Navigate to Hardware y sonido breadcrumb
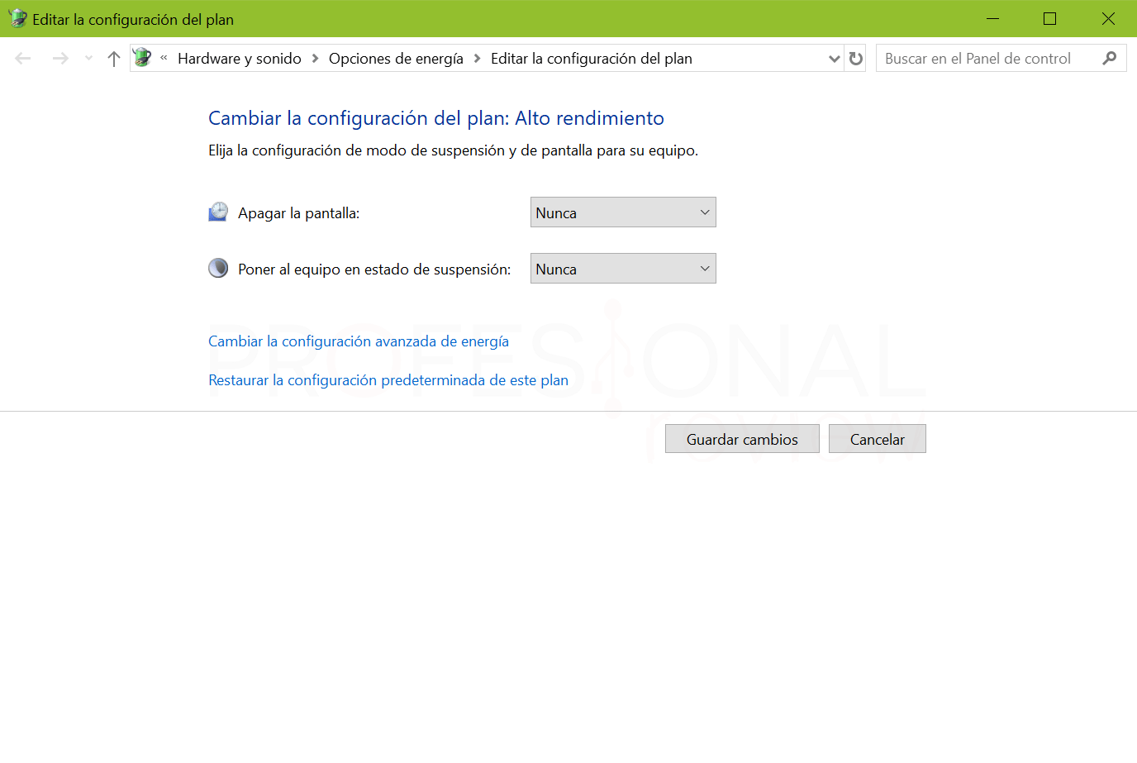Viewport: 1137px width, 763px height. (x=240, y=59)
